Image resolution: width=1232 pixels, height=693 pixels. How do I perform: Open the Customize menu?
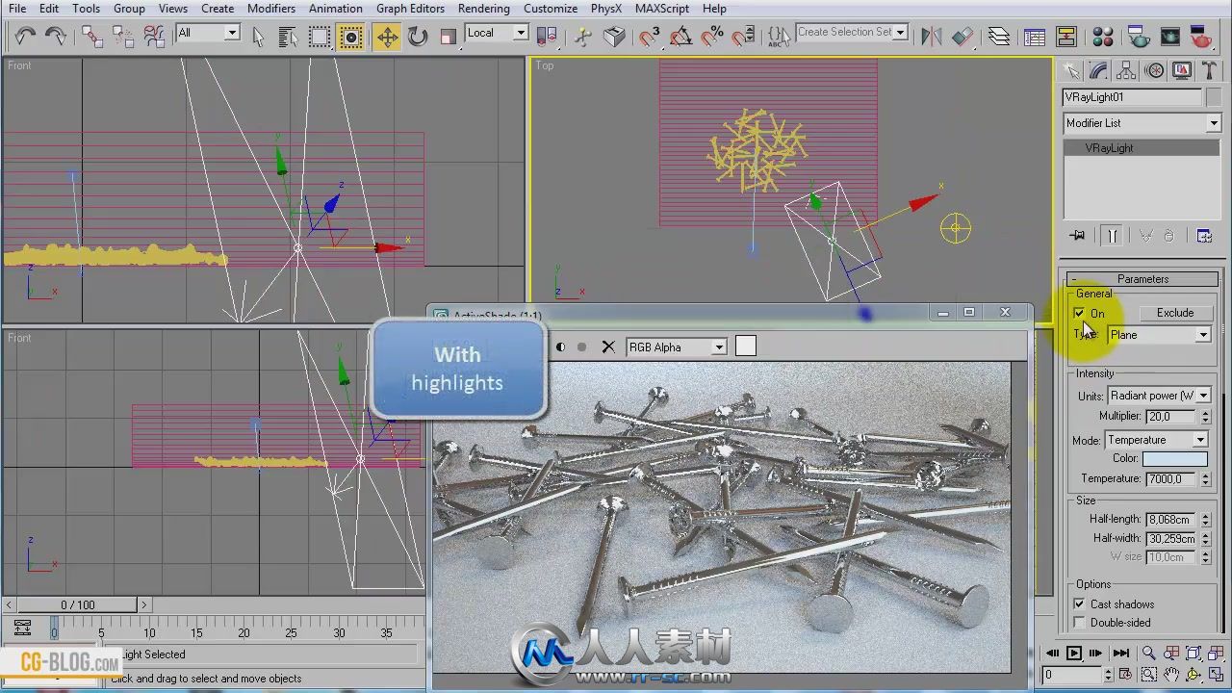tap(551, 9)
